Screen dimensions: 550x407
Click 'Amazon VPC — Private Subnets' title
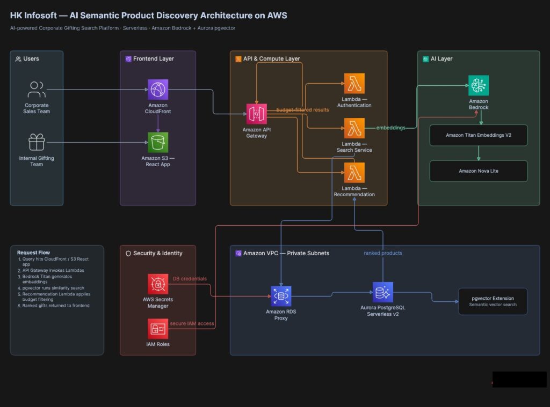click(x=286, y=253)
